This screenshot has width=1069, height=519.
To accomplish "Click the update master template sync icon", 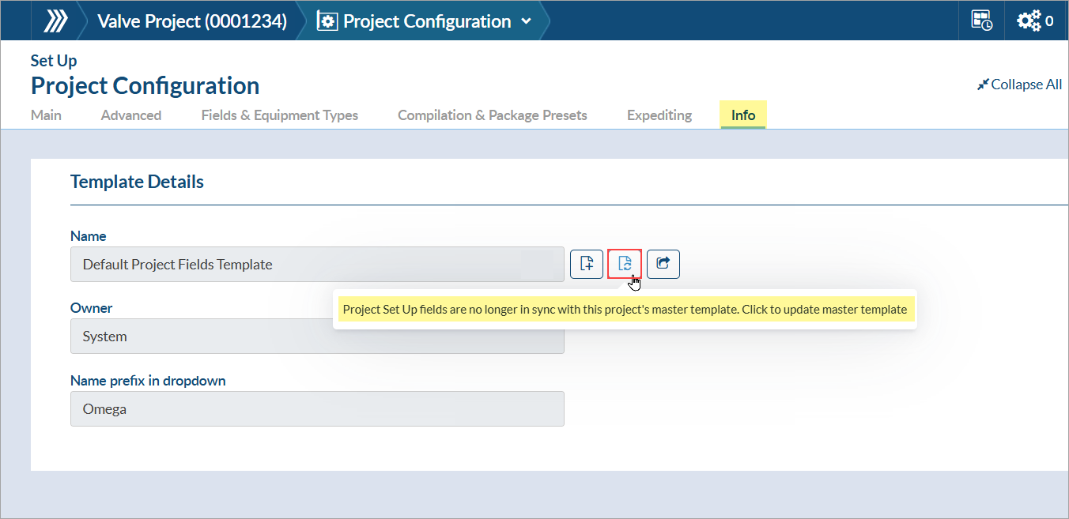I will (x=625, y=264).
